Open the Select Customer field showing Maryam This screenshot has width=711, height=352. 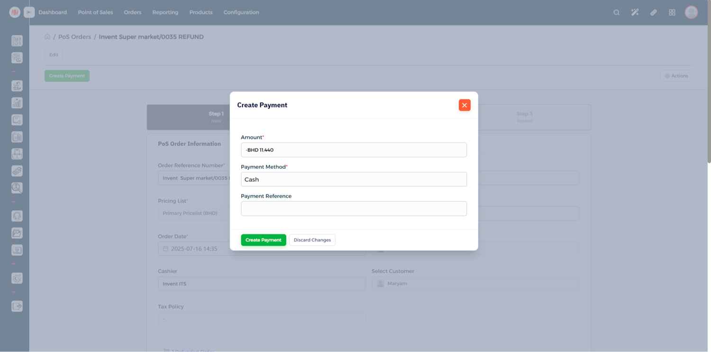pyautogui.click(x=475, y=283)
